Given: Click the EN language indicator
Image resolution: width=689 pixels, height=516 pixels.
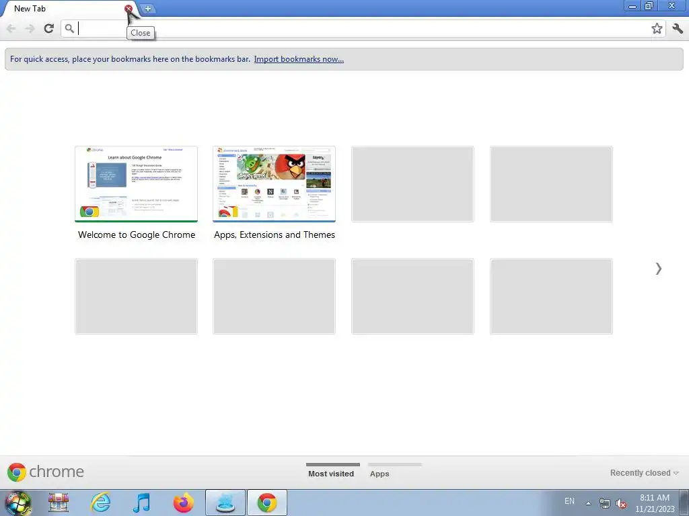Looking at the screenshot, I should click(x=569, y=501).
